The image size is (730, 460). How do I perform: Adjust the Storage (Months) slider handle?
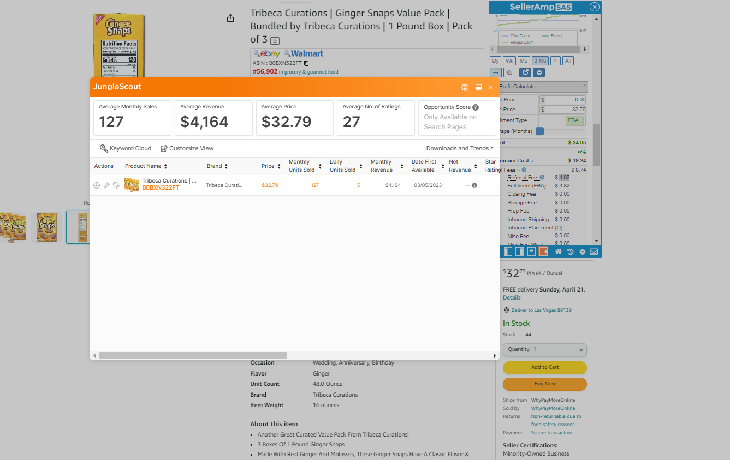(539, 131)
